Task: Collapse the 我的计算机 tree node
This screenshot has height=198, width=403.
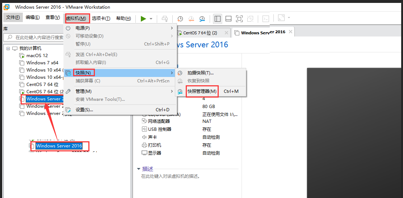Action: pyautogui.click(x=8, y=48)
